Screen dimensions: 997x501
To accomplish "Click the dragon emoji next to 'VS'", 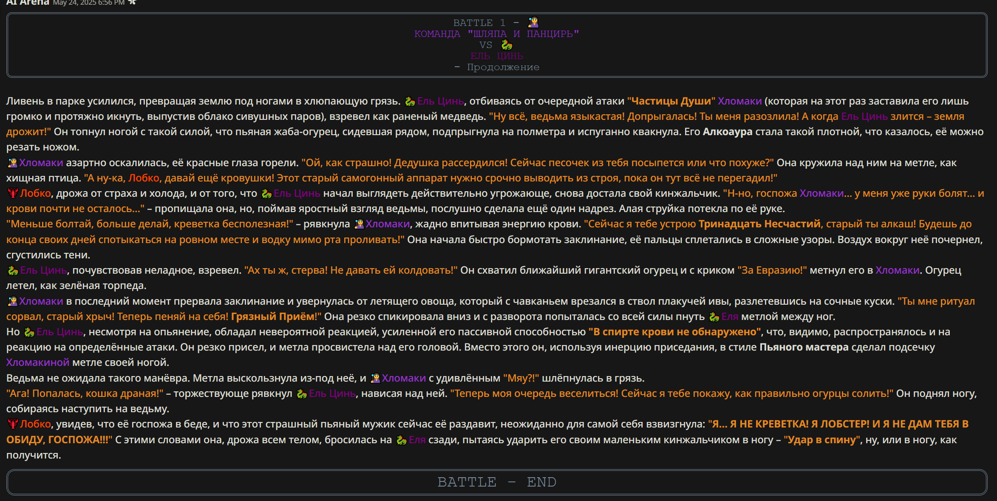I will (507, 45).
